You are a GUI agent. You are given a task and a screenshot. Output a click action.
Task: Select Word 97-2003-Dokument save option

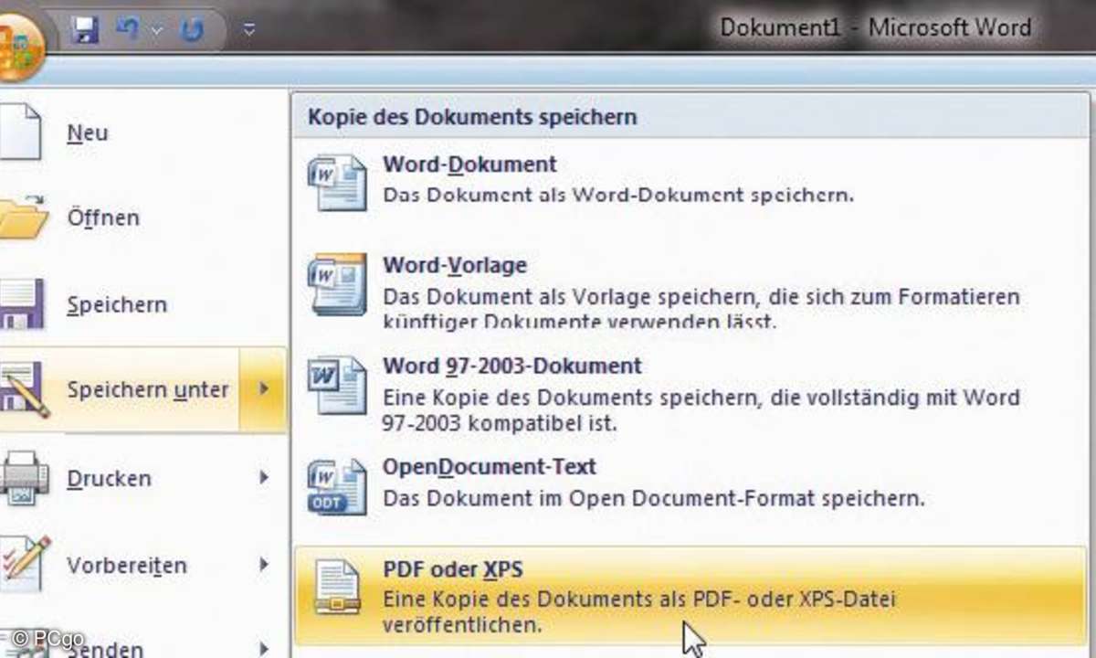(691, 393)
